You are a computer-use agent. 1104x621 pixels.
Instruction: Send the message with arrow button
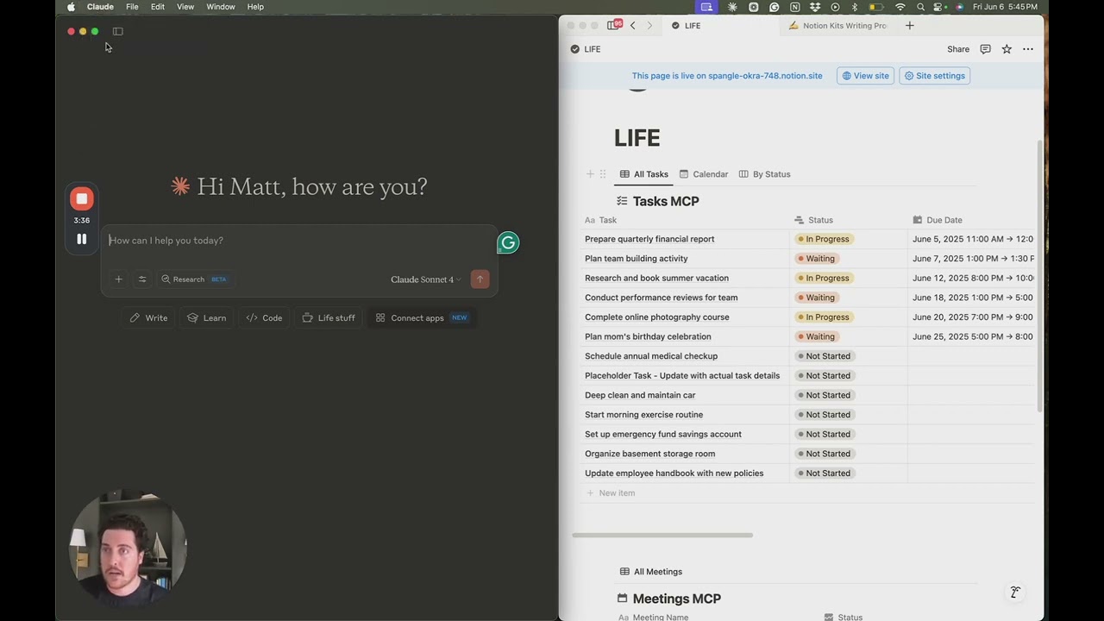coord(480,279)
